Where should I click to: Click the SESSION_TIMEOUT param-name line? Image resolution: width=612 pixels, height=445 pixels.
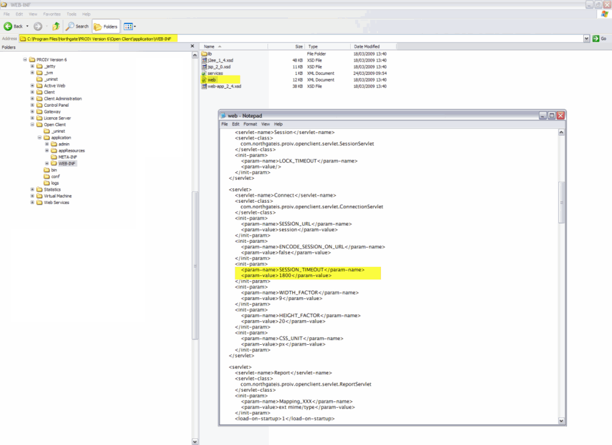pos(302,270)
